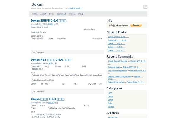Open recent post Dokan 0.6.0
177x118 pixels.
[x=117, y=44]
